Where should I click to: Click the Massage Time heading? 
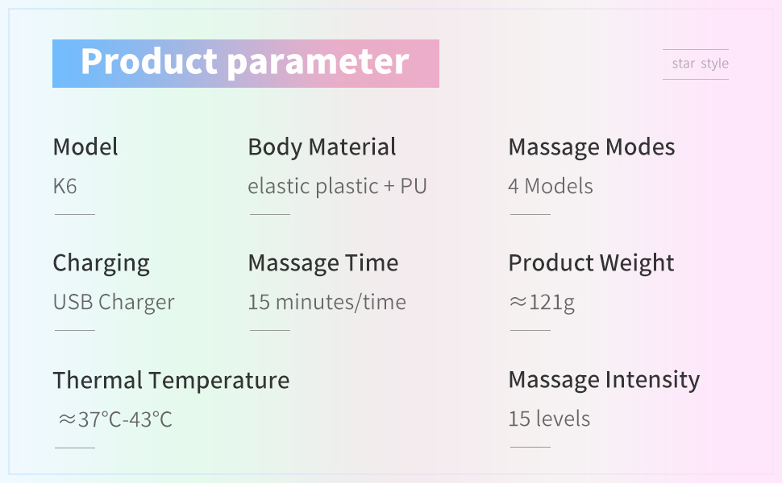pyautogui.click(x=323, y=263)
